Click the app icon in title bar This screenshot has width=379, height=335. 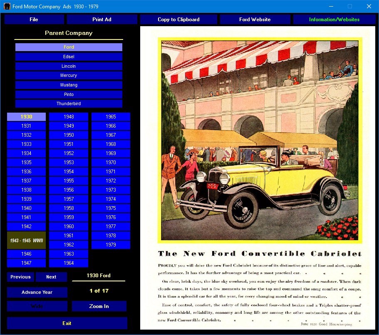coord(7,6)
